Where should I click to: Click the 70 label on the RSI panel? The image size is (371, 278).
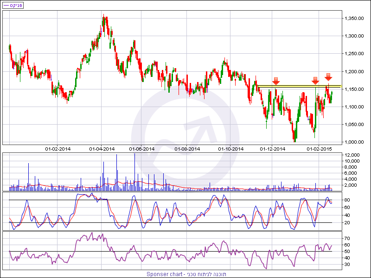pyautogui.click(x=347, y=238)
